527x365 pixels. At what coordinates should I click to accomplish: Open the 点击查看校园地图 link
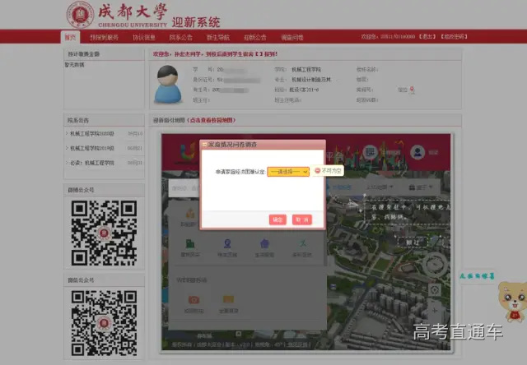212,120
